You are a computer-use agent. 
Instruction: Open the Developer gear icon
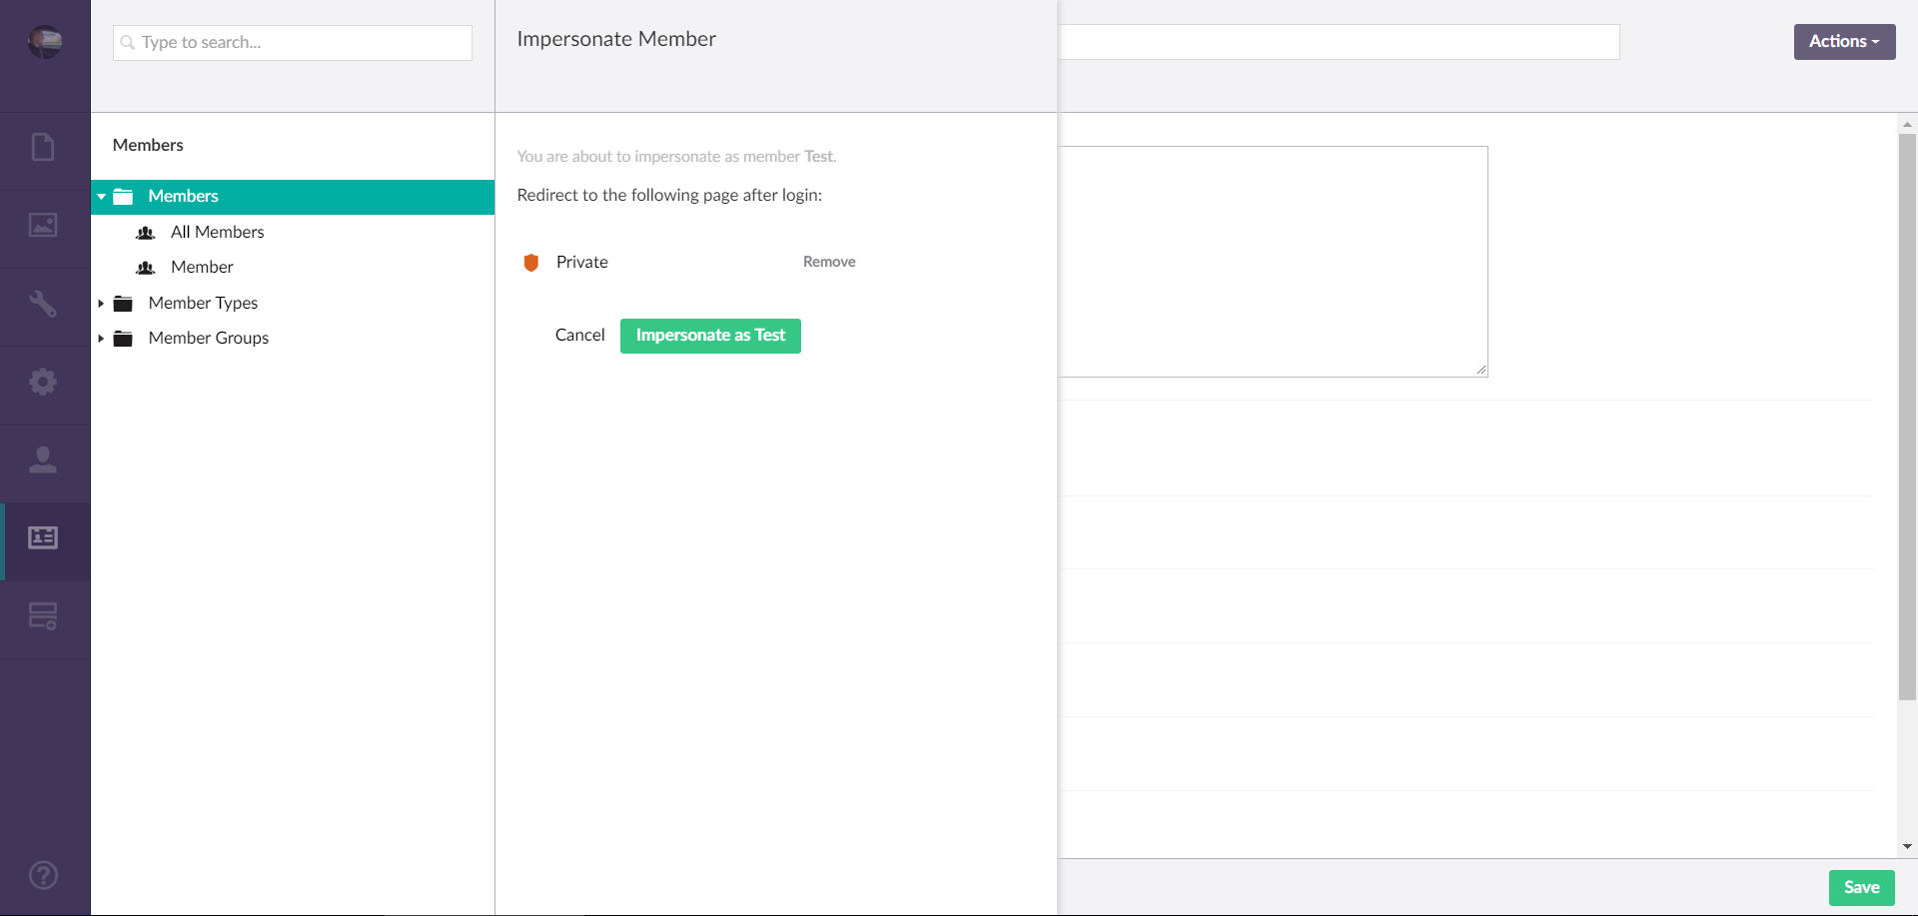coord(43,382)
